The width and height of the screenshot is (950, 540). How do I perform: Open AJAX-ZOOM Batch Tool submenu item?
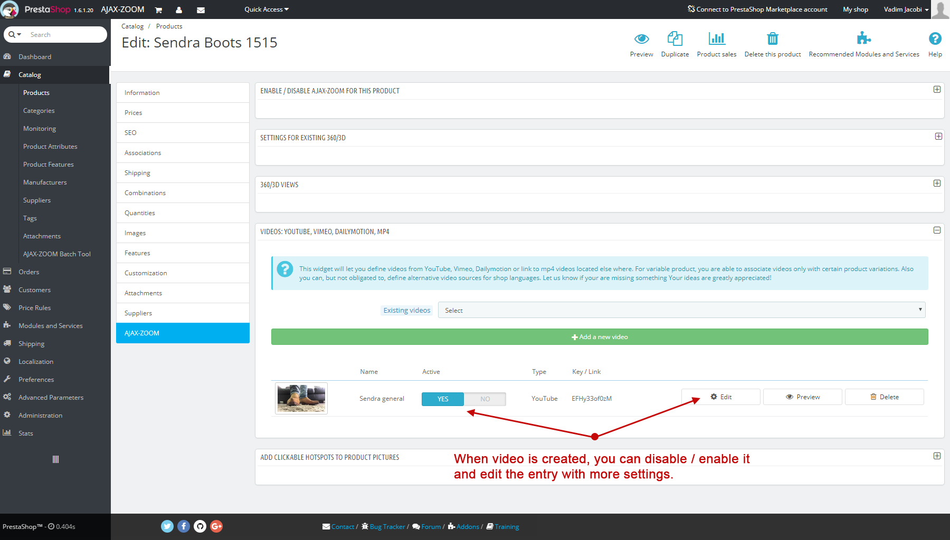click(x=56, y=254)
